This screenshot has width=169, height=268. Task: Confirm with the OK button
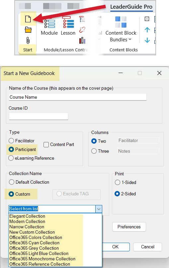coord(116,247)
